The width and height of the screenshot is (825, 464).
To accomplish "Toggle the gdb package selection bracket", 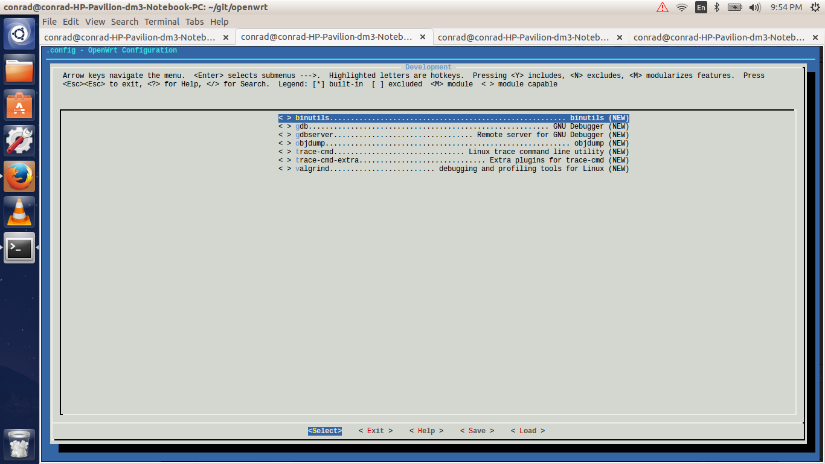I will (285, 127).
